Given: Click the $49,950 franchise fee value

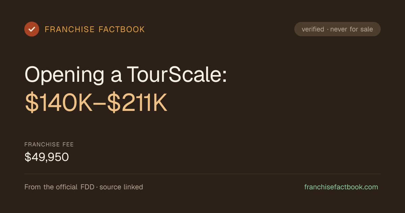Looking at the screenshot, I should (x=47, y=157).
